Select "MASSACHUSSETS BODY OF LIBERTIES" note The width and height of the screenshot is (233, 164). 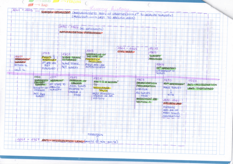coord(100,13)
